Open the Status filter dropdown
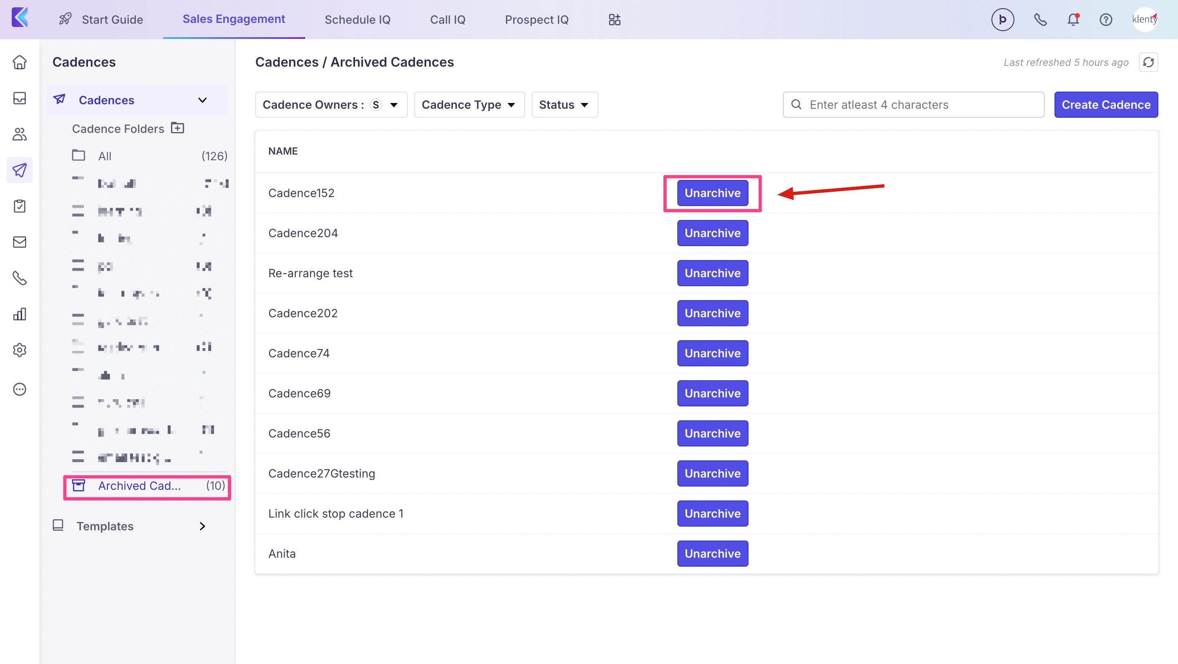The height and width of the screenshot is (664, 1178). coord(564,105)
